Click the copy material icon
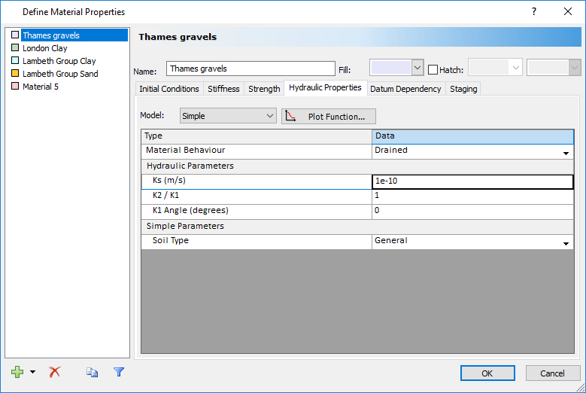The width and height of the screenshot is (586, 393). pyautogui.click(x=92, y=372)
